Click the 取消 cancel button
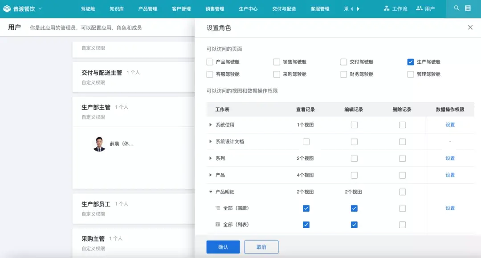Screen dimensions: 481x258 261,246
